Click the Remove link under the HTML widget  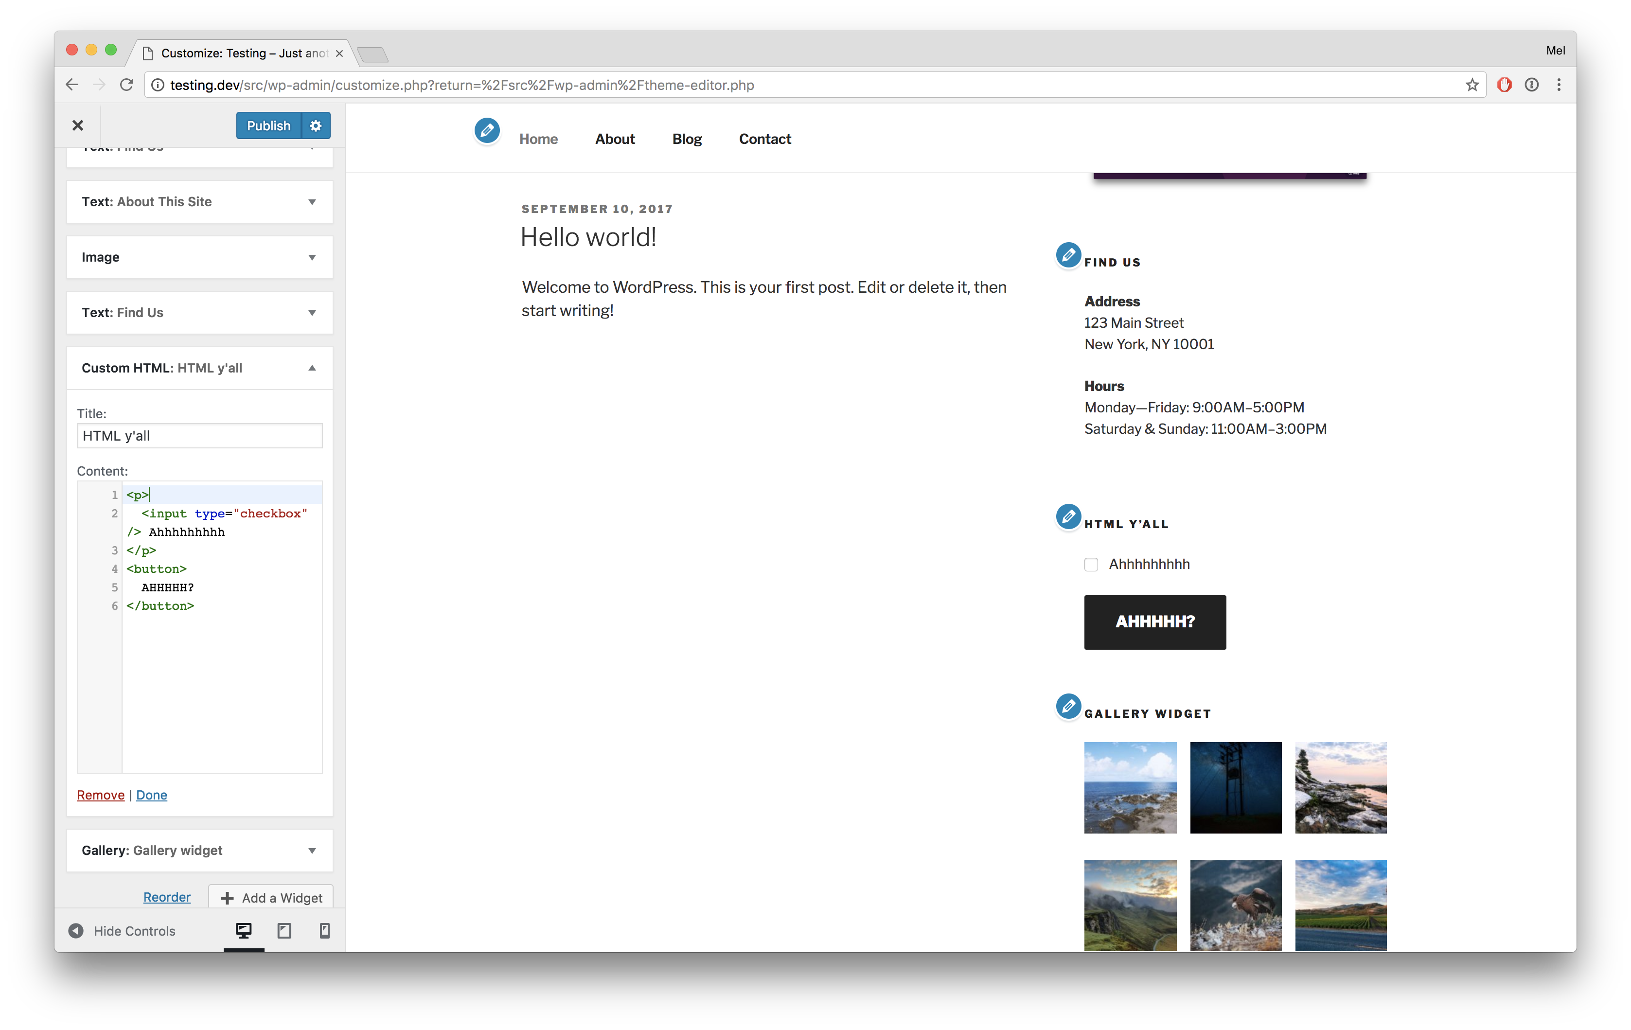[100, 795]
